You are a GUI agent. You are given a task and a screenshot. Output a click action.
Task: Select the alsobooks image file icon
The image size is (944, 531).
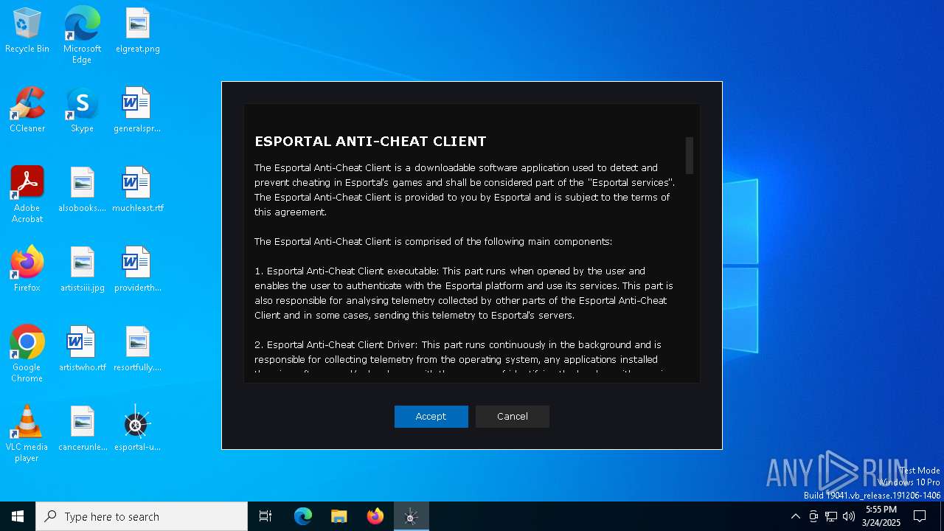[x=82, y=190]
